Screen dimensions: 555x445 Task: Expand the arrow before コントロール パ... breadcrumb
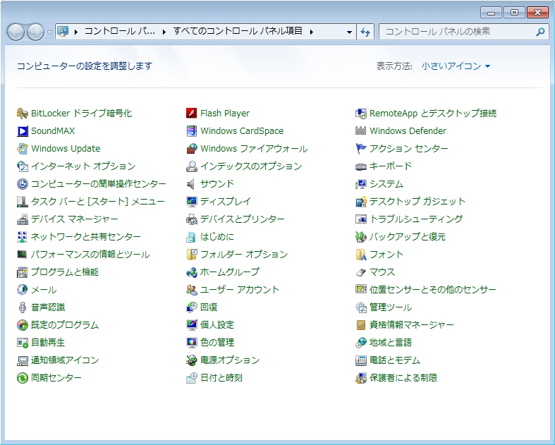(75, 32)
